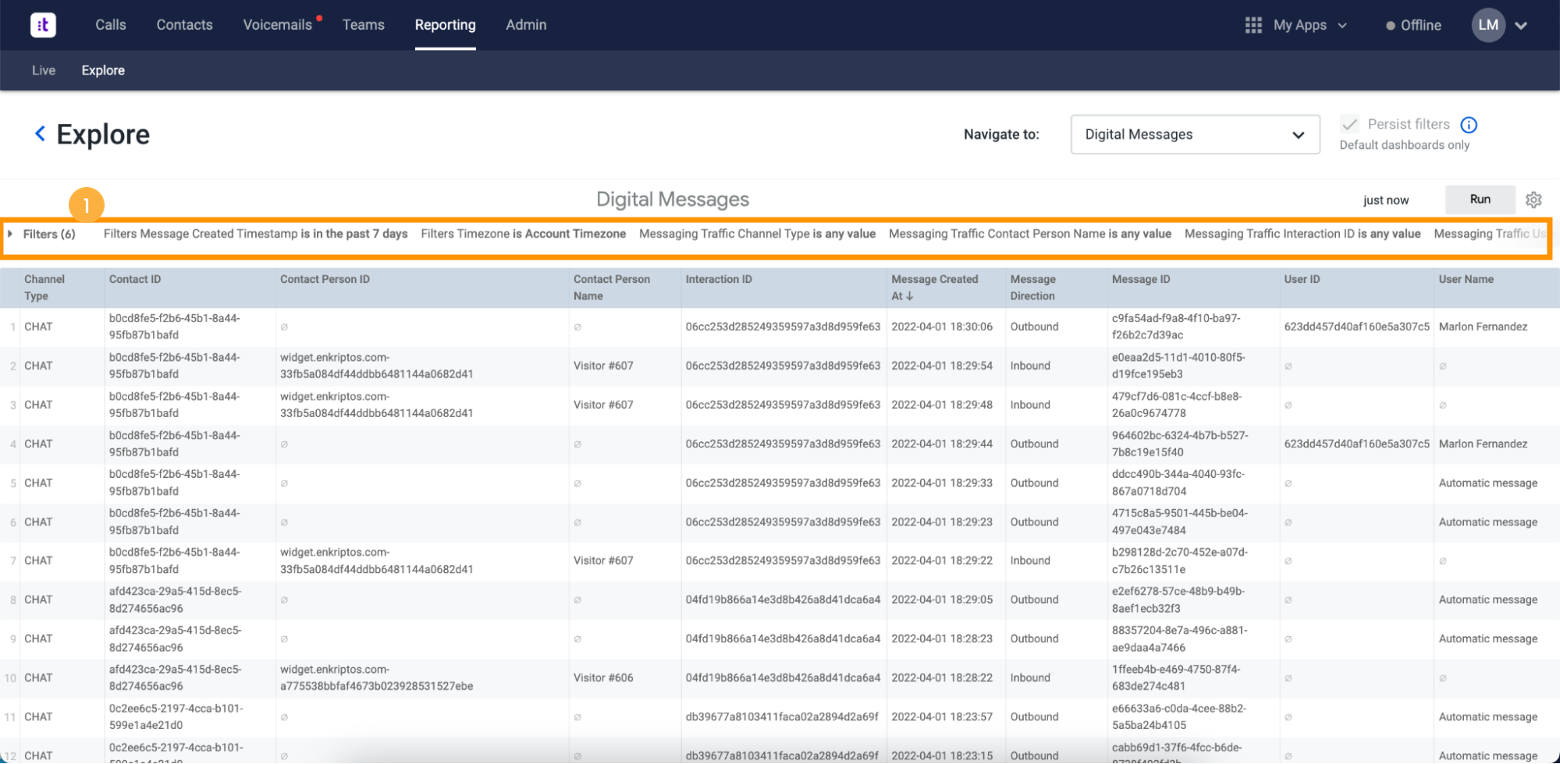Click the Run button
Screen dimensions: 1560x764
tap(1480, 200)
